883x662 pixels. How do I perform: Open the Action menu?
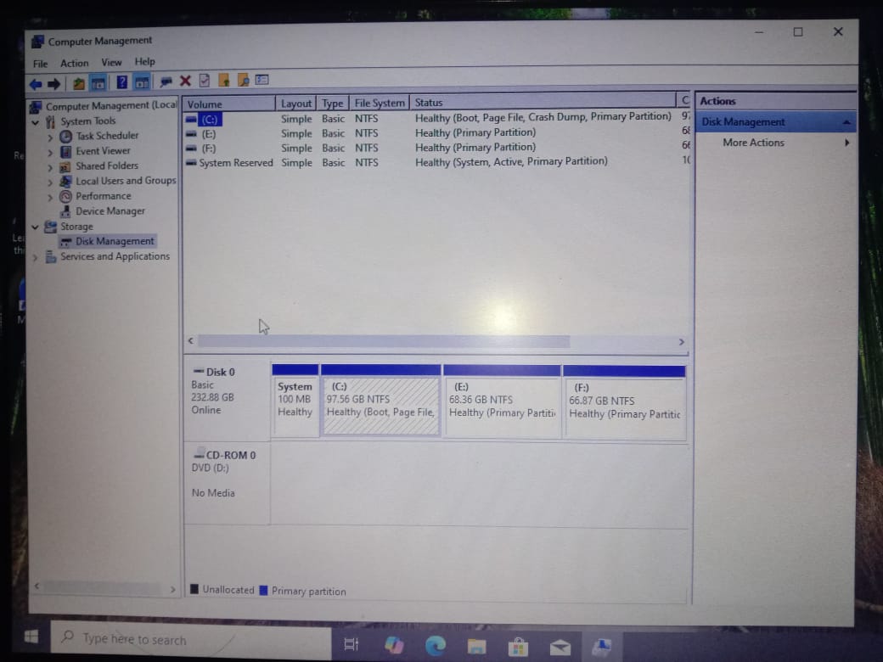click(x=74, y=63)
